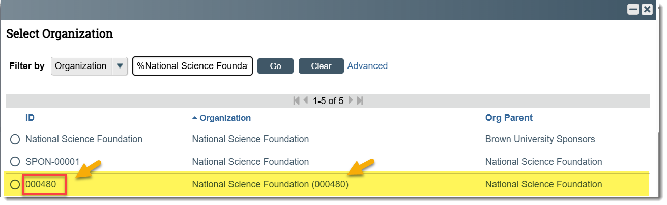The height and width of the screenshot is (205, 667).
Task: Sort by the ID column header
Action: (30, 118)
